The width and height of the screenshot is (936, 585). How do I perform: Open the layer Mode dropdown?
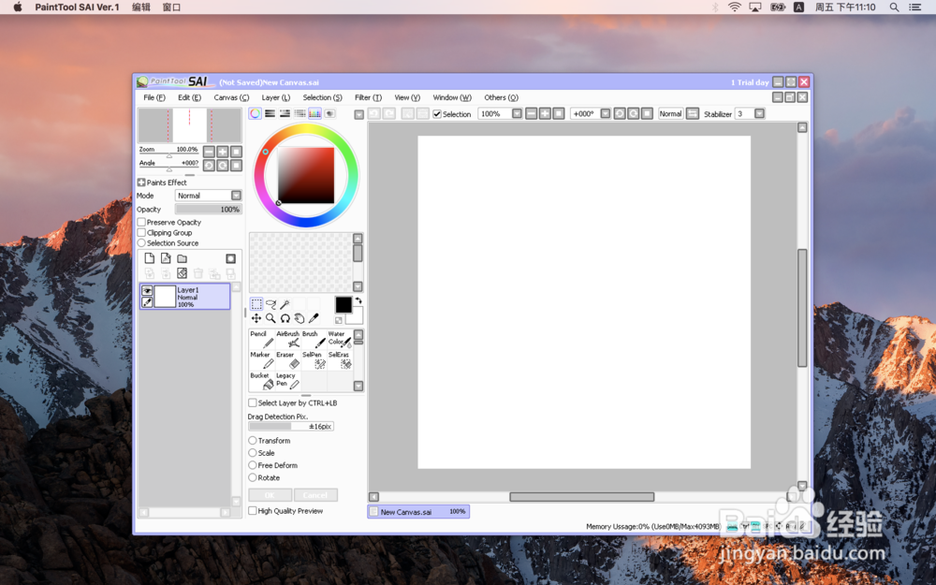click(x=237, y=196)
